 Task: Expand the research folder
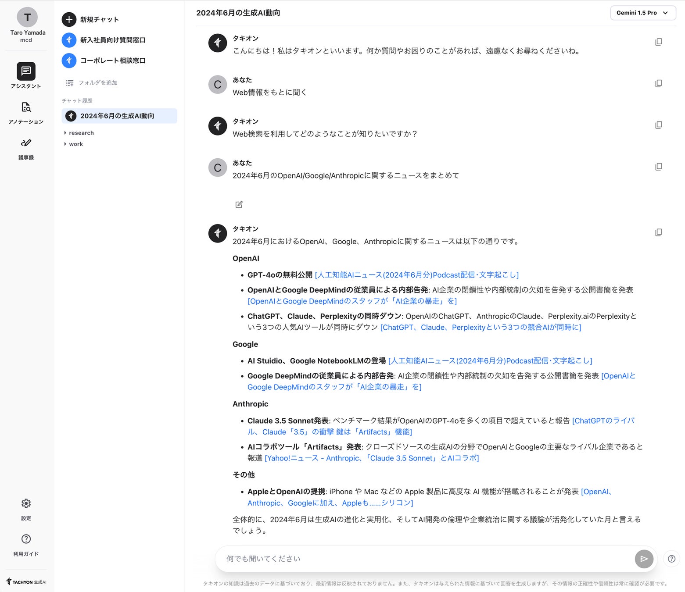pyautogui.click(x=79, y=133)
